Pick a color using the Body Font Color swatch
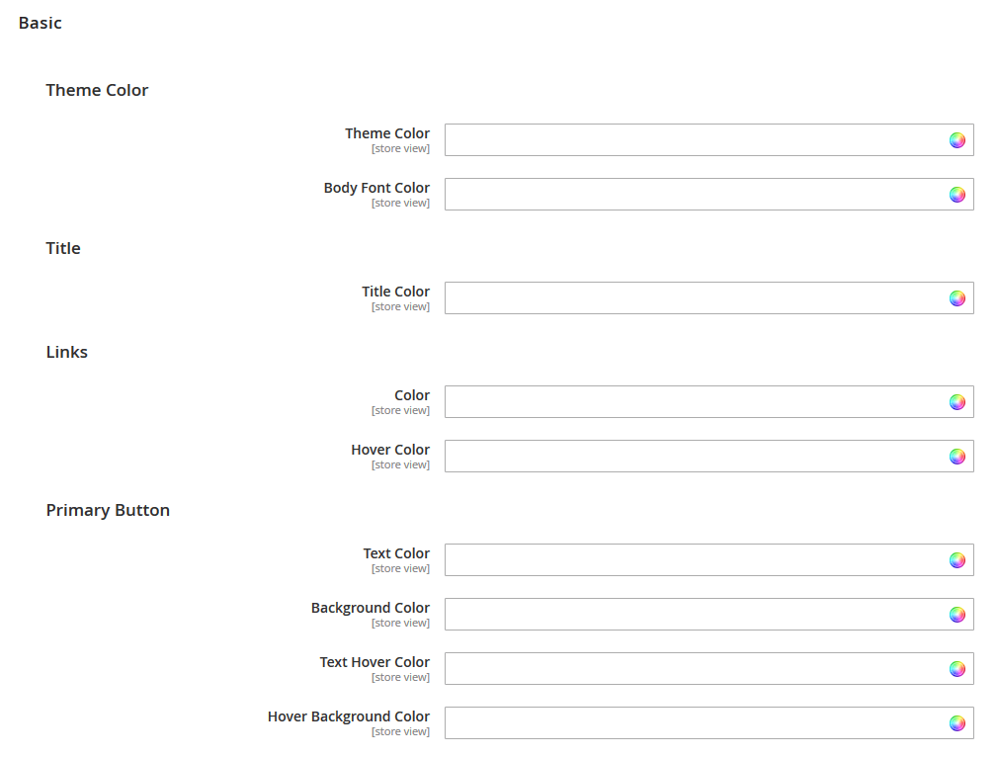The height and width of the screenshot is (757, 996). tap(956, 194)
